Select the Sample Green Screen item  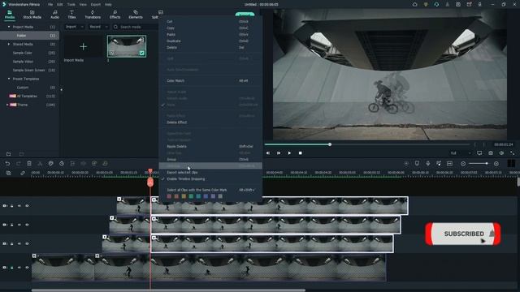click(x=30, y=71)
